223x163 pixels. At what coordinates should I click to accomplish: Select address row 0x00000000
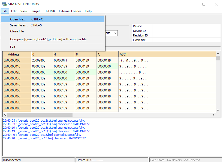click(x=17, y=60)
